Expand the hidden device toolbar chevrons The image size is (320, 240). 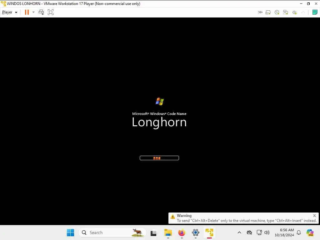(x=260, y=12)
